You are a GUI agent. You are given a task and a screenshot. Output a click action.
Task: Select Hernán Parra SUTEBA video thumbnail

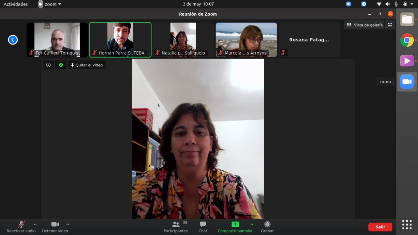pos(120,40)
